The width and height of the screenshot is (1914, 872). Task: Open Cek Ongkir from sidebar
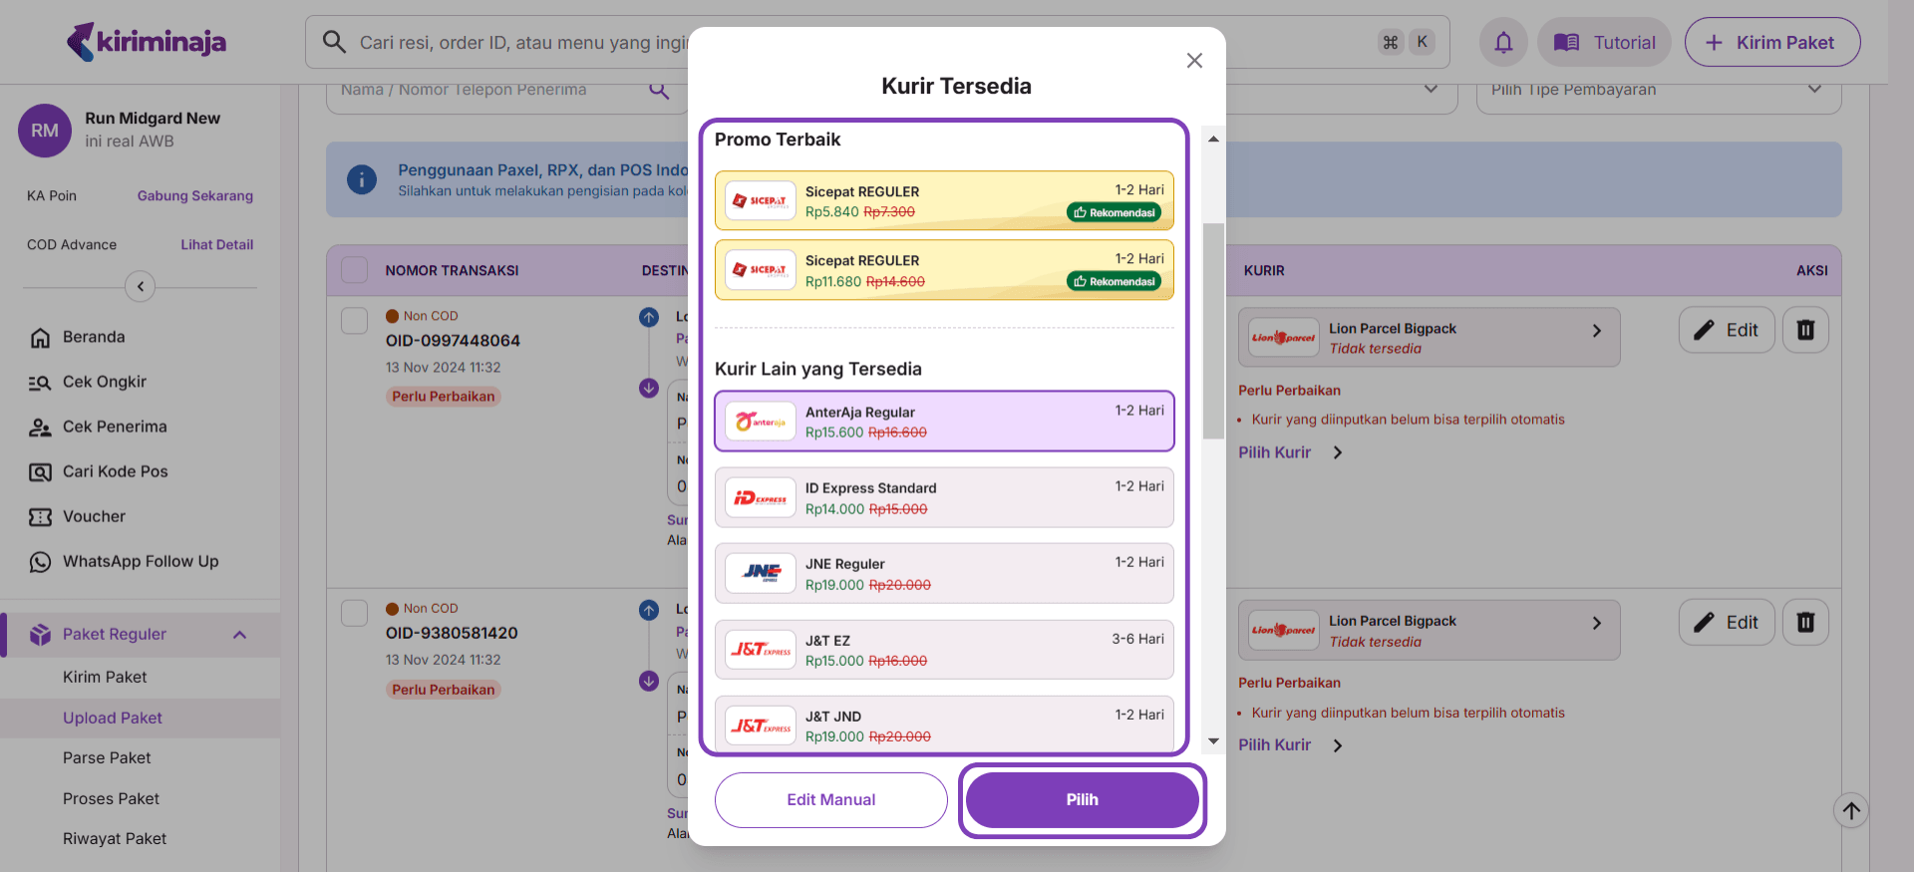[104, 382]
